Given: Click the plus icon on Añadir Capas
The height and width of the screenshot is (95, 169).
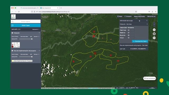Looking at the screenshot, I should point(12,25).
